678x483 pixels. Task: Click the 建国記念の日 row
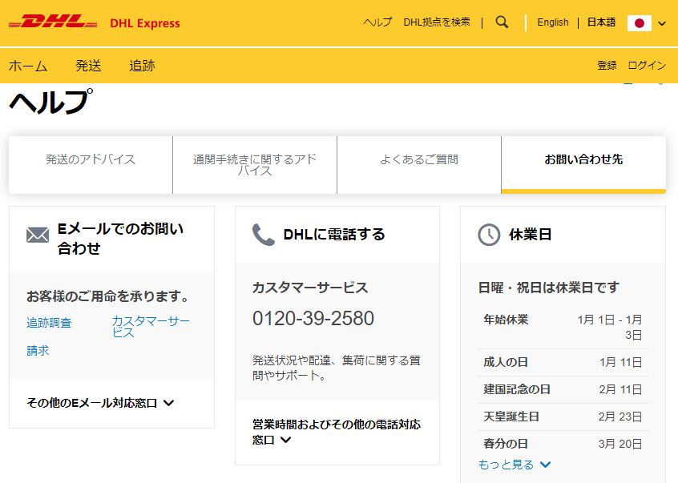coord(563,389)
